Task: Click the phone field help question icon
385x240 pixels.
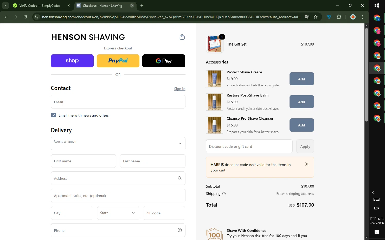Action: tap(180, 230)
